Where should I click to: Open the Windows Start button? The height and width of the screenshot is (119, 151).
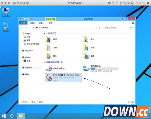point(4,116)
